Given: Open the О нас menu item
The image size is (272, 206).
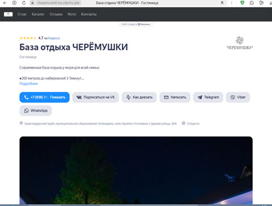Looking at the screenshot, I should [22, 14].
